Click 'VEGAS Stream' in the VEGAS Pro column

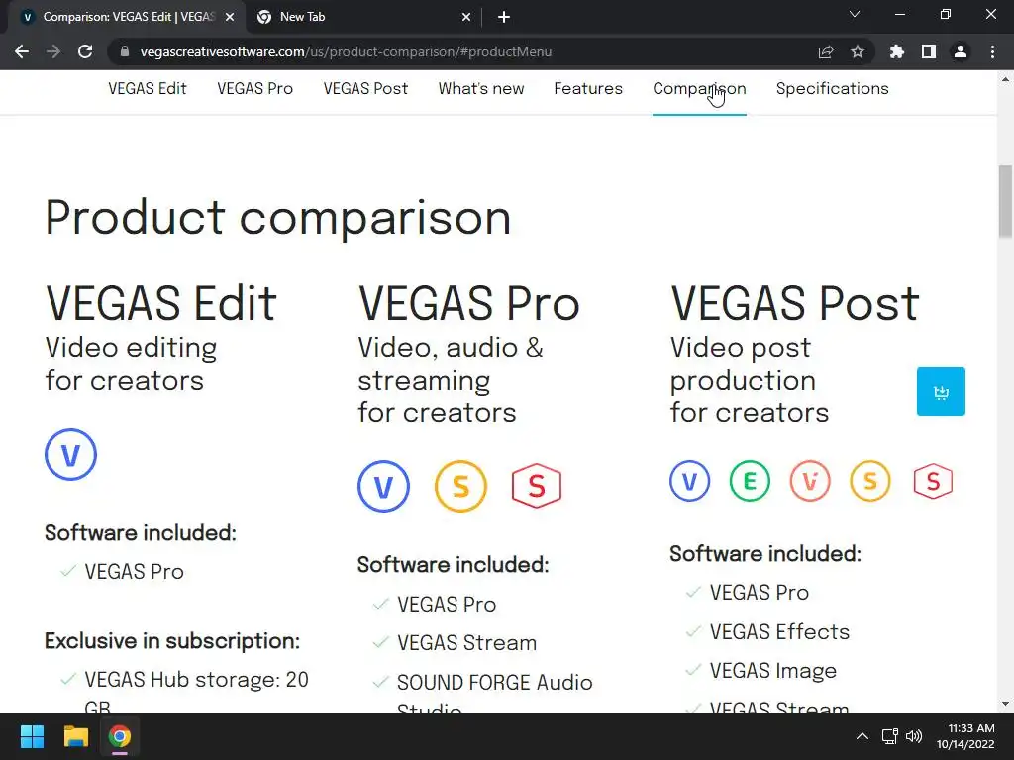tap(467, 643)
